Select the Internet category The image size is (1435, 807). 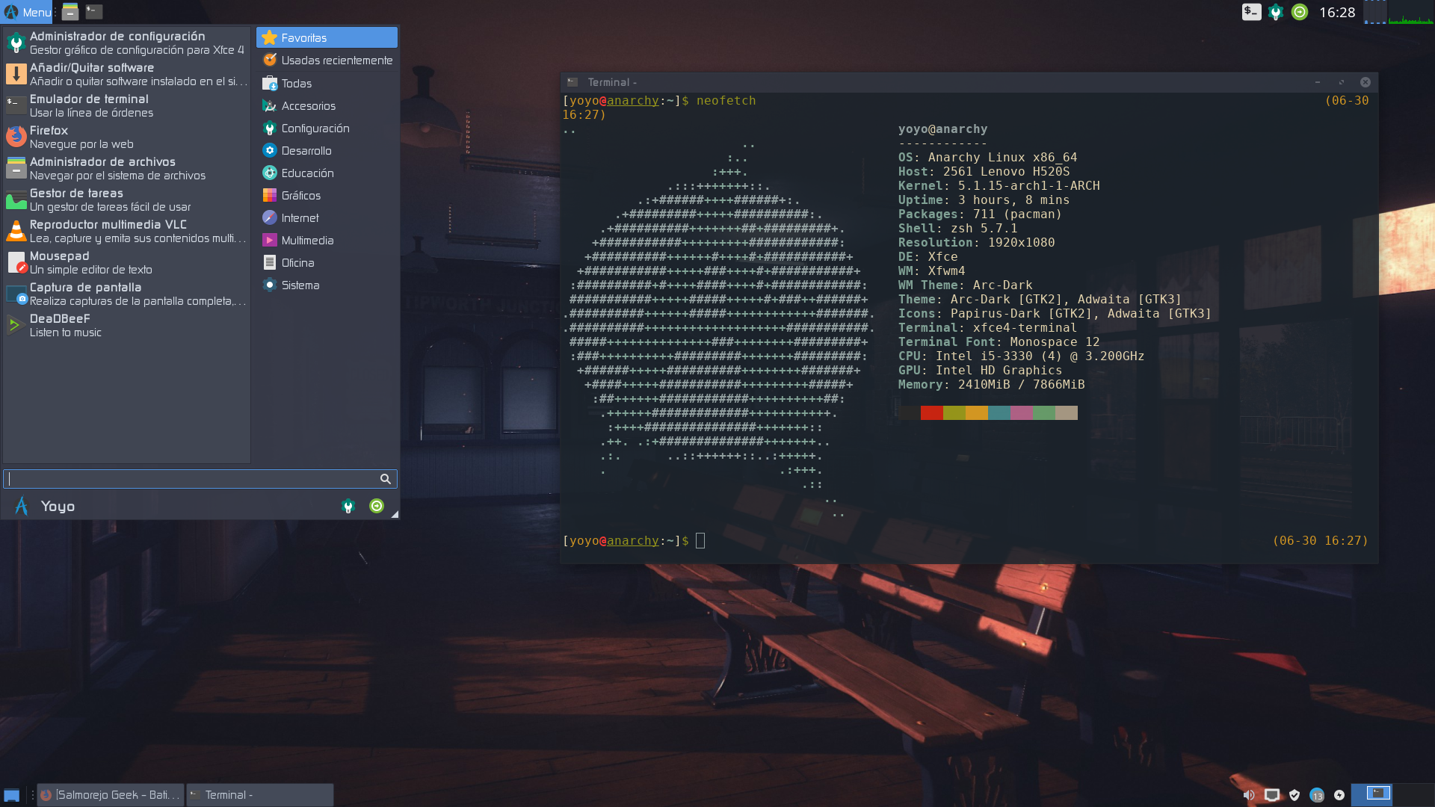pos(300,218)
